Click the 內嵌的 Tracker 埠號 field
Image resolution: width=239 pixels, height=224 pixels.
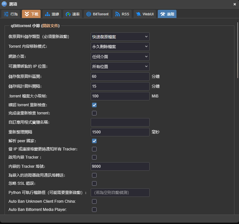(x=120, y=166)
